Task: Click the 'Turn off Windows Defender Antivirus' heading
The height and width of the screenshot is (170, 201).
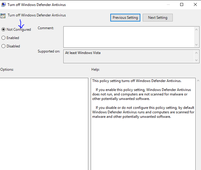Action: tap(37, 15)
